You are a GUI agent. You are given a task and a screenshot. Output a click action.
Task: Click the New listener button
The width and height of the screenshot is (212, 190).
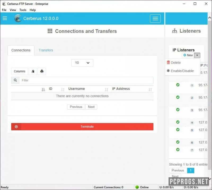tap(188, 55)
